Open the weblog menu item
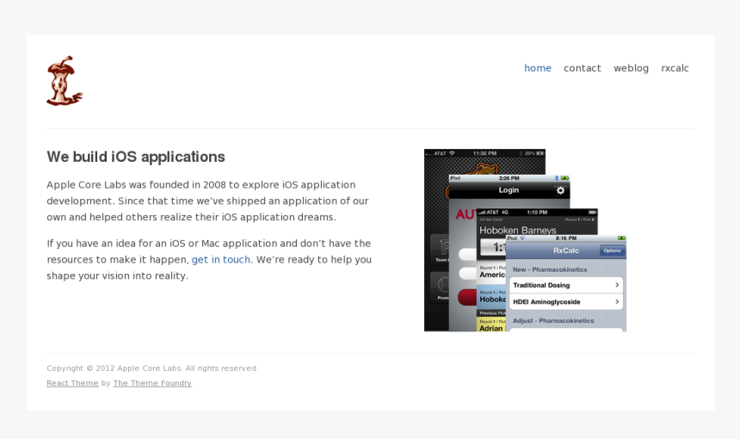 tap(631, 68)
